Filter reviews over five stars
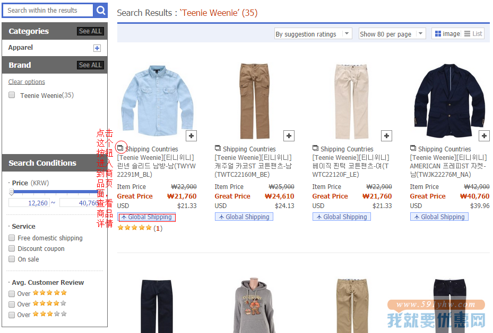The image size is (493, 333). pos(12,293)
